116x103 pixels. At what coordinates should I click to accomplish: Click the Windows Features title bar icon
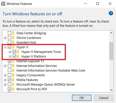click(x=3, y=4)
